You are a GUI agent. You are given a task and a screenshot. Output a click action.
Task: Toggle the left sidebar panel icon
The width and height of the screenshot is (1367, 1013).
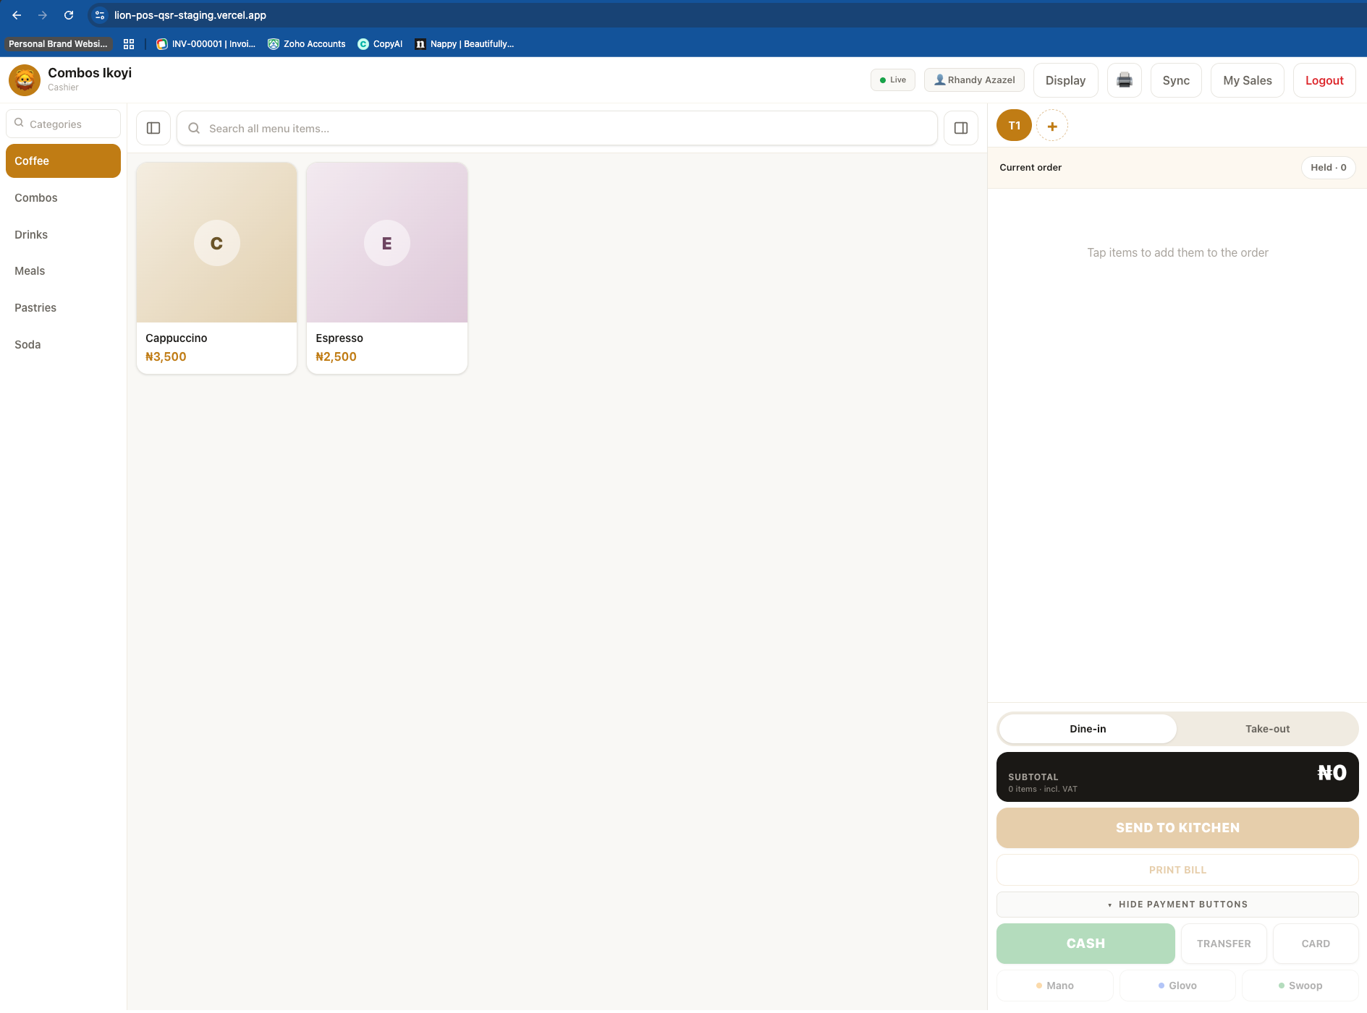153,128
